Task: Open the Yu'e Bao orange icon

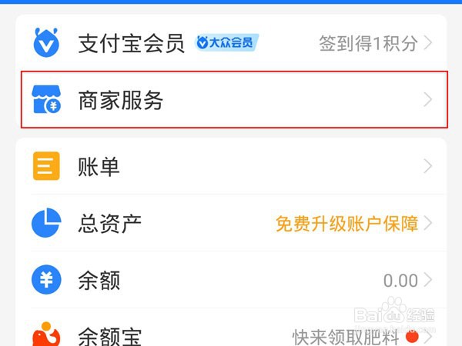Action: (x=46, y=334)
